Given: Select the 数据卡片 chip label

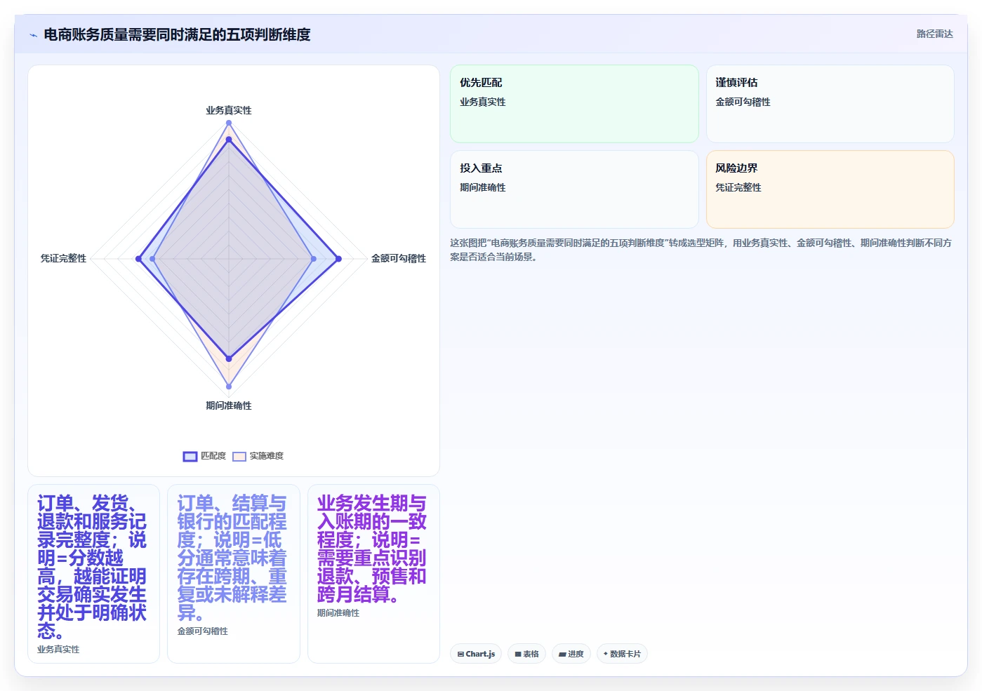Looking at the screenshot, I should coord(625,654).
